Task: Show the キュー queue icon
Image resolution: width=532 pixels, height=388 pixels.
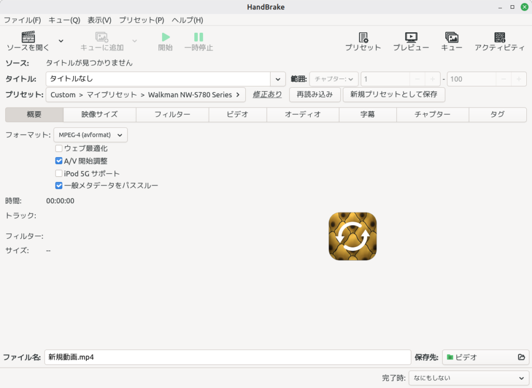Action: coord(451,37)
